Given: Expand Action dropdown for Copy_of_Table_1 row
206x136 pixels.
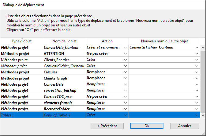Looking at the screenshot, I should pyautogui.click(x=125, y=115).
